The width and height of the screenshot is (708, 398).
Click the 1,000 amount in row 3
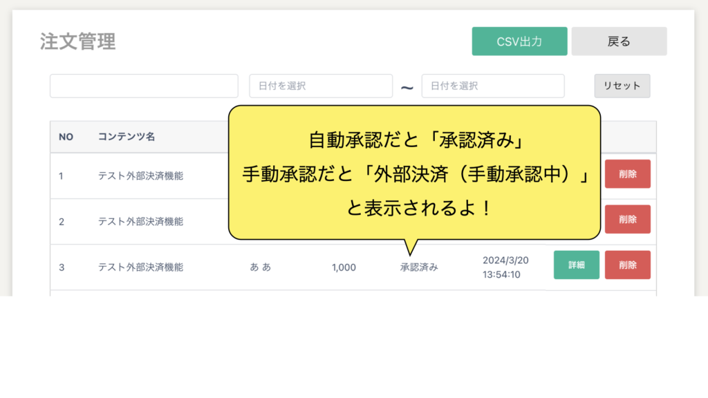344,267
